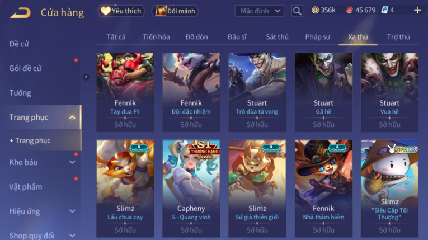428x240 pixels.
Task: Open Gói đề cử menu item
Action: (25, 68)
